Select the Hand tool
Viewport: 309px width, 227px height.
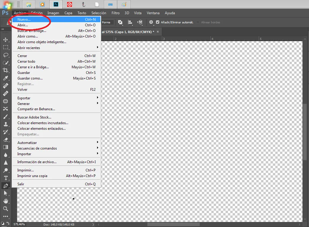[6, 201]
